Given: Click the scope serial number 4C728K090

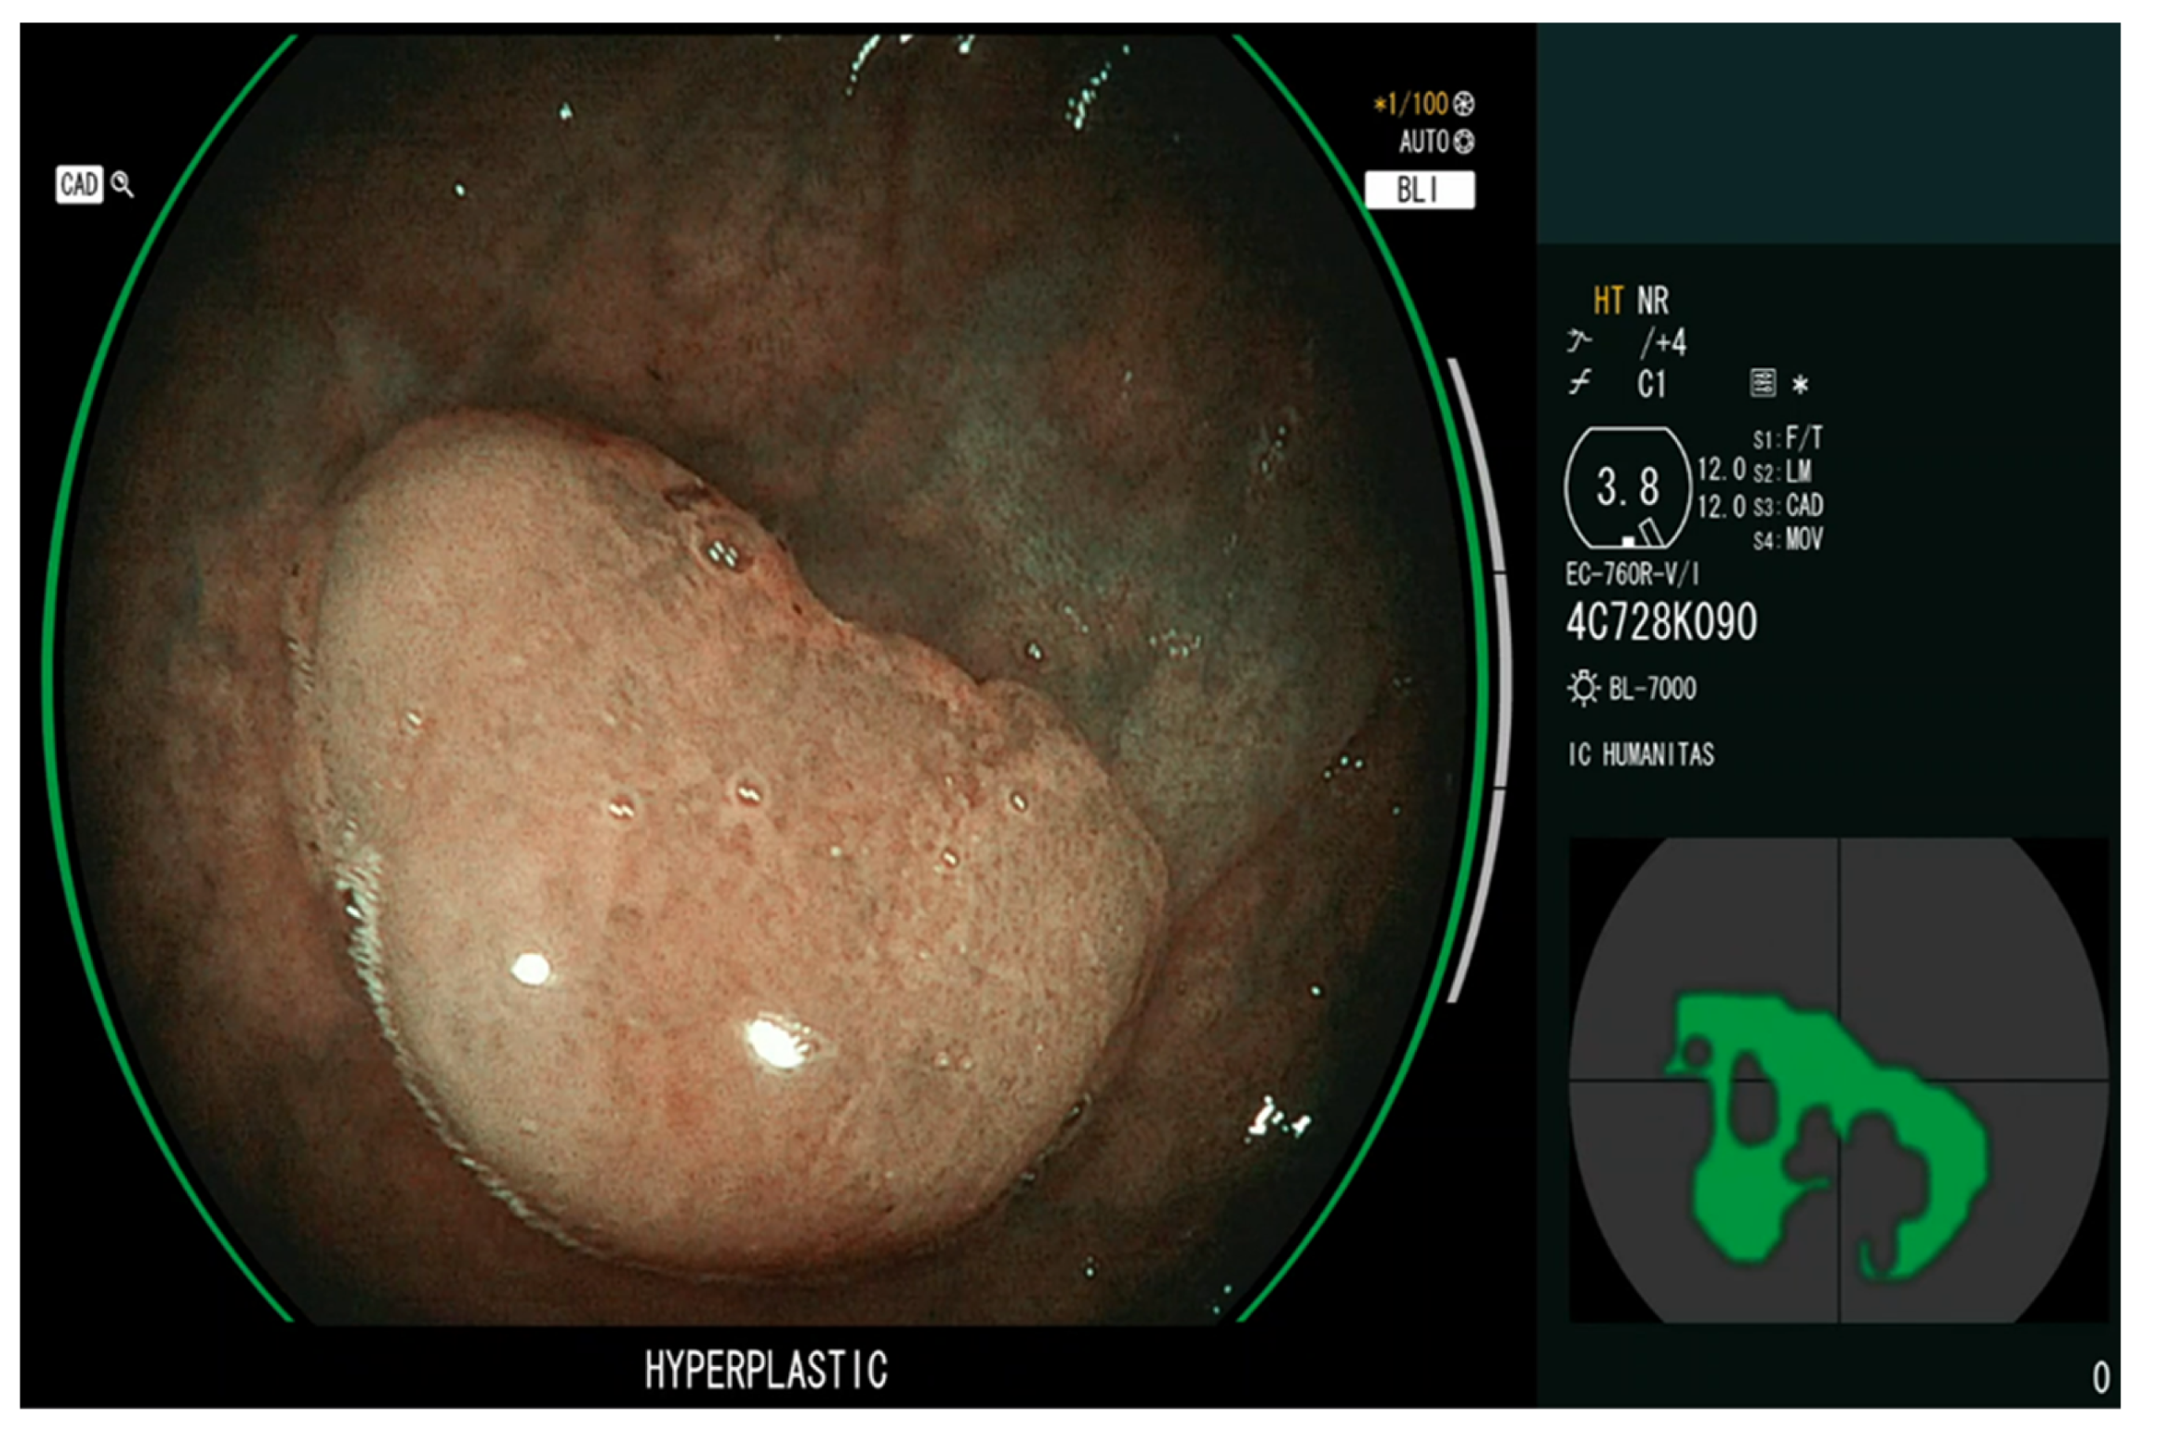Looking at the screenshot, I should pyautogui.click(x=1661, y=622).
